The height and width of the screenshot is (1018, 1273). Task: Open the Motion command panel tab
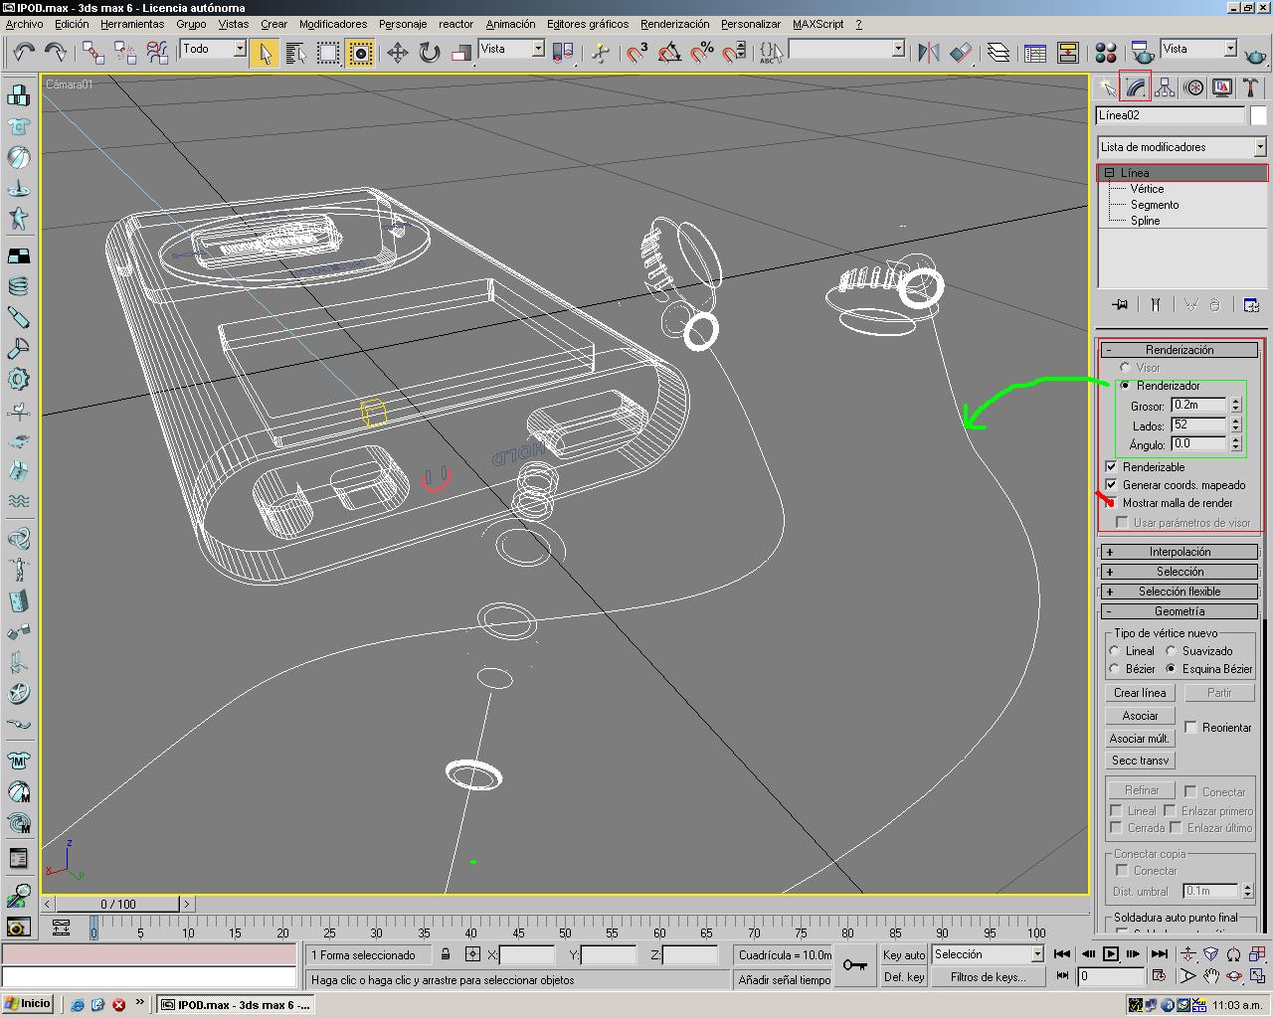(1193, 88)
